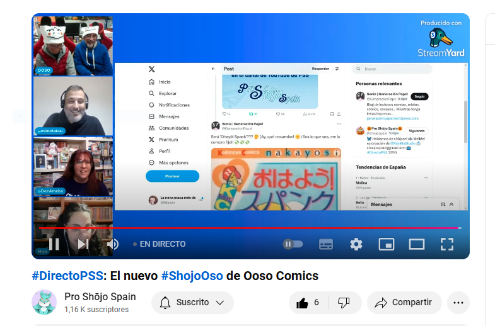Follow Sonia Generación Papel with Seguir
The image size is (495, 326).
pyautogui.click(x=419, y=96)
